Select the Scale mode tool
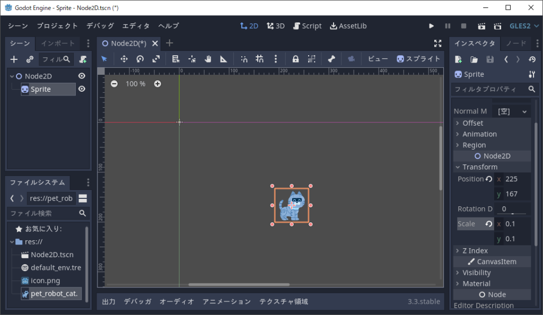This screenshot has height=315, width=543. (x=156, y=59)
